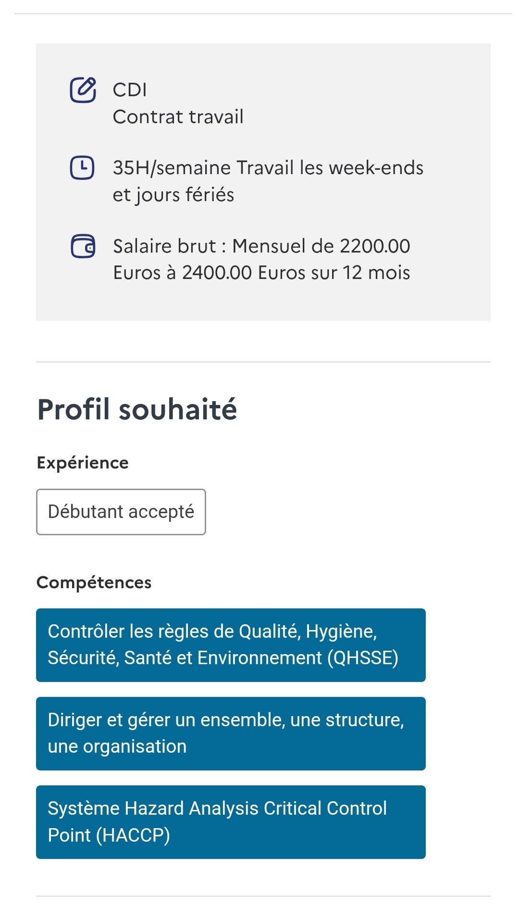Viewport: 519px width, 908px height.
Task: Click the 'Compétences' subheading
Action: click(x=94, y=582)
